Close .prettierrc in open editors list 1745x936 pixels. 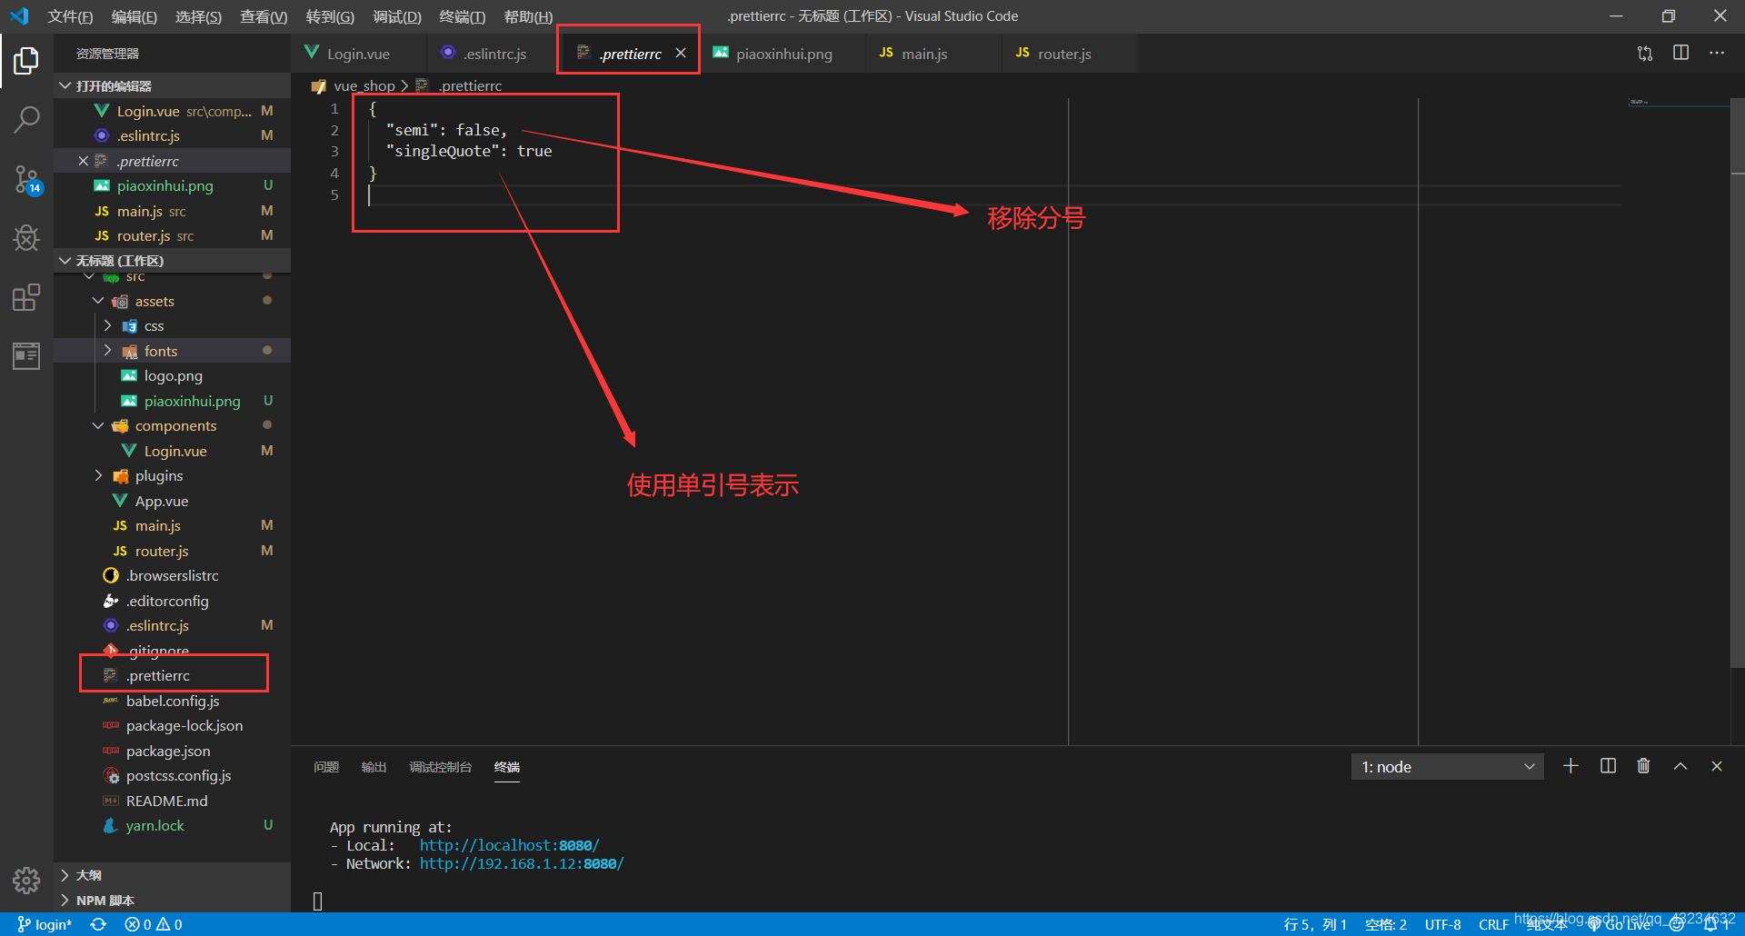point(84,161)
